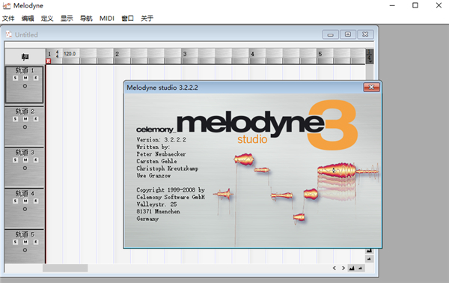
Task: Click the Melodyne app icon in title bar
Action: pos(7,6)
